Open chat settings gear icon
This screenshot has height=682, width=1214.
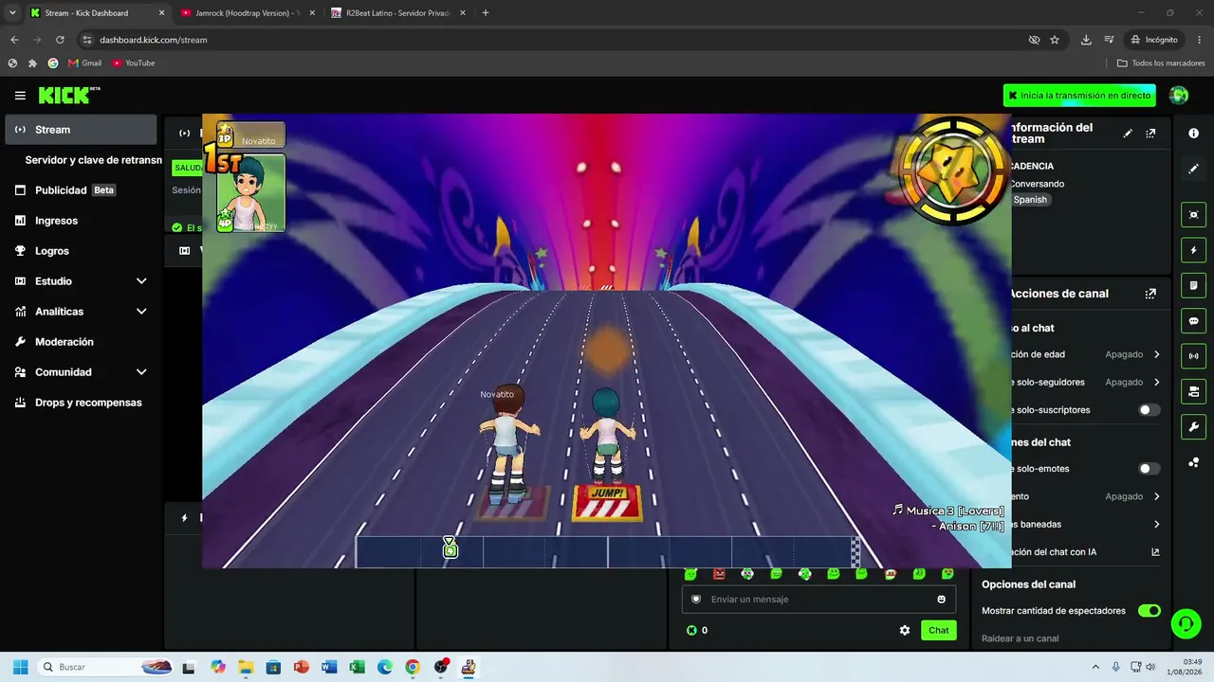(x=905, y=630)
